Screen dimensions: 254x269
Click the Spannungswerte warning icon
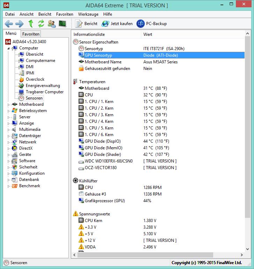(x=75, y=214)
